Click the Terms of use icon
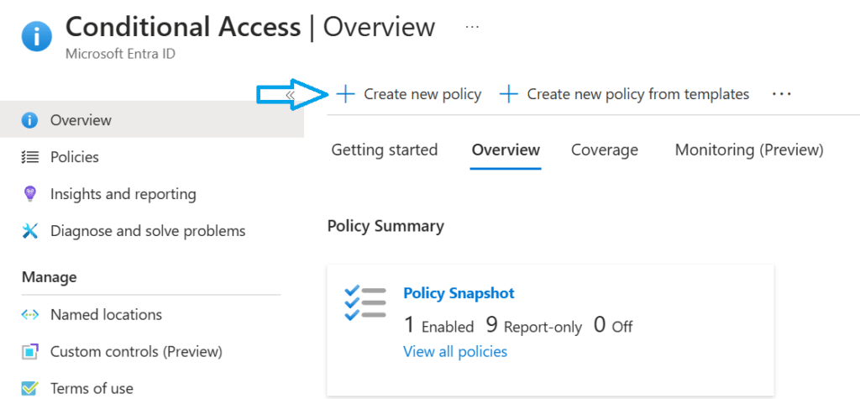The image size is (860, 399). point(30,388)
